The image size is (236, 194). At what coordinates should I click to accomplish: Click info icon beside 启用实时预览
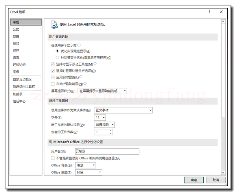point(81,77)
